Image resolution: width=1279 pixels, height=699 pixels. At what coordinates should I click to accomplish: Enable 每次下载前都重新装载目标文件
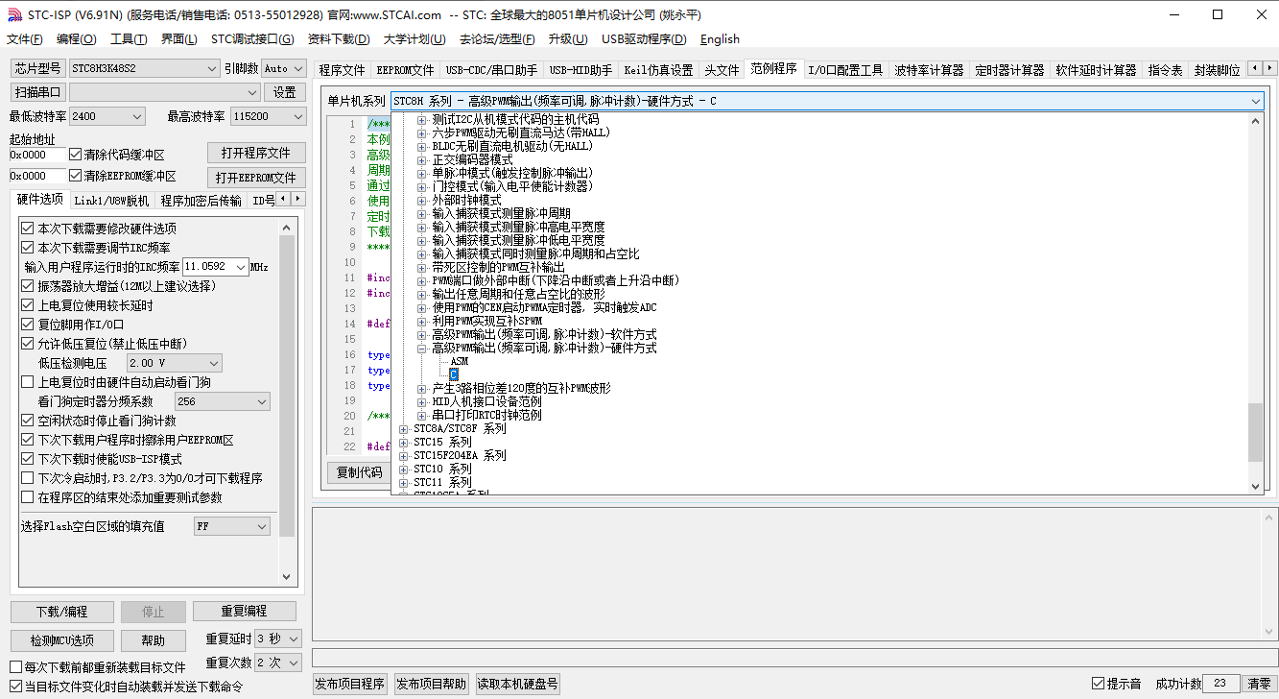pos(15,667)
